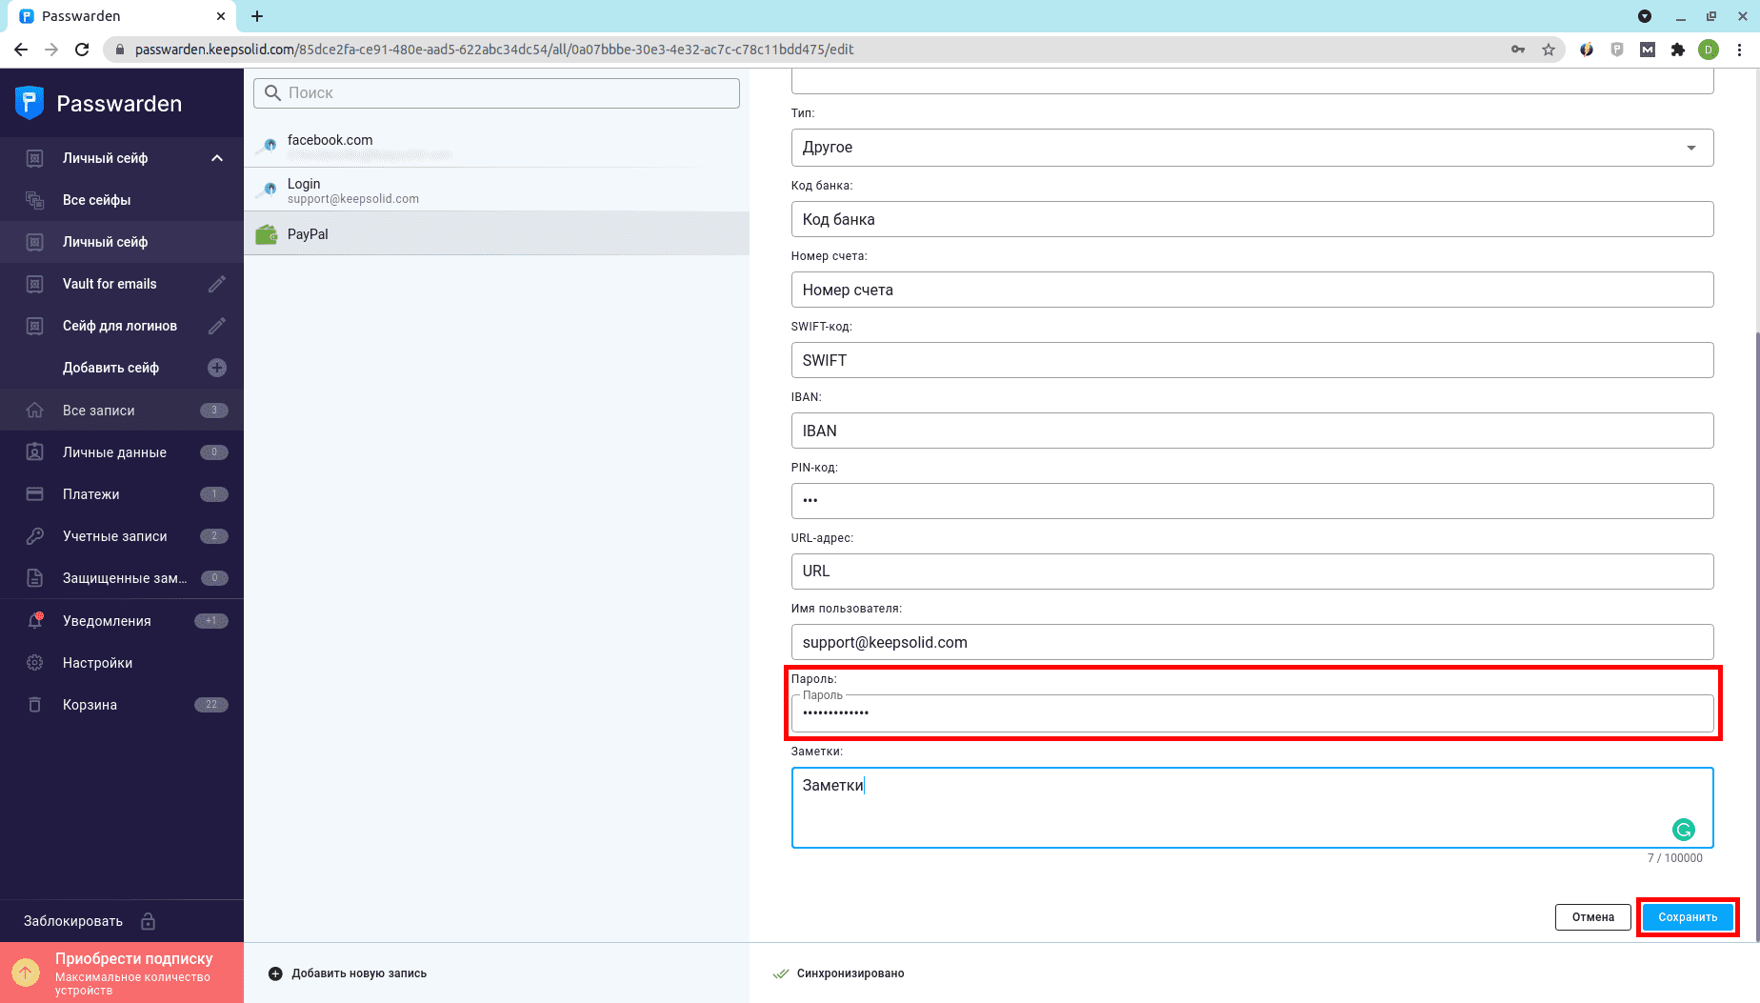
Task: Click the Поиск search field
Action: pyautogui.click(x=496, y=92)
